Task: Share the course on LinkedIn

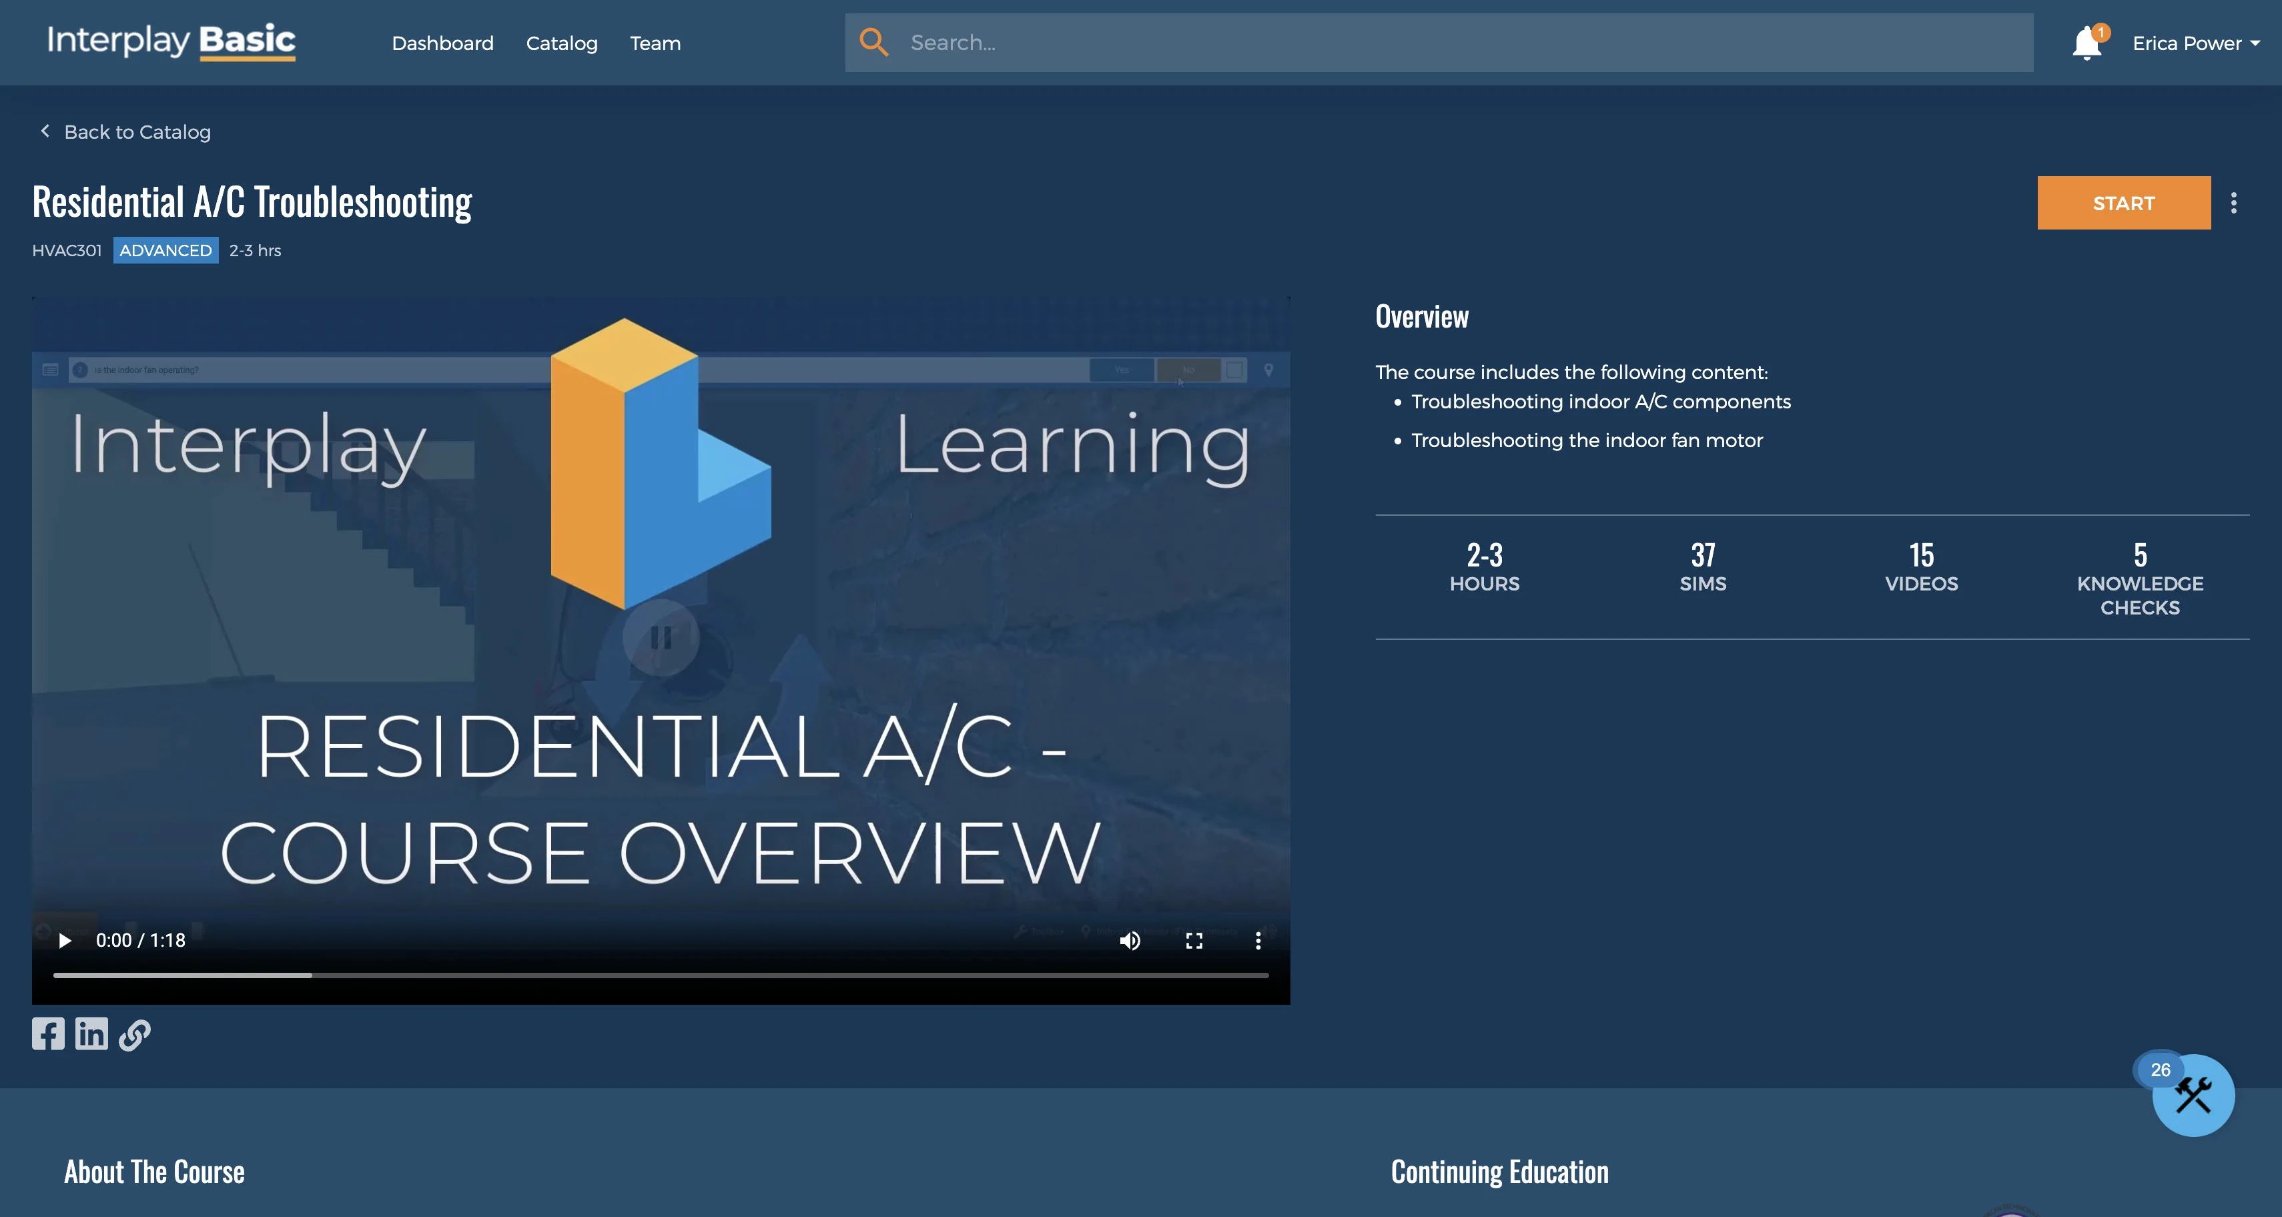Action: 91,1034
